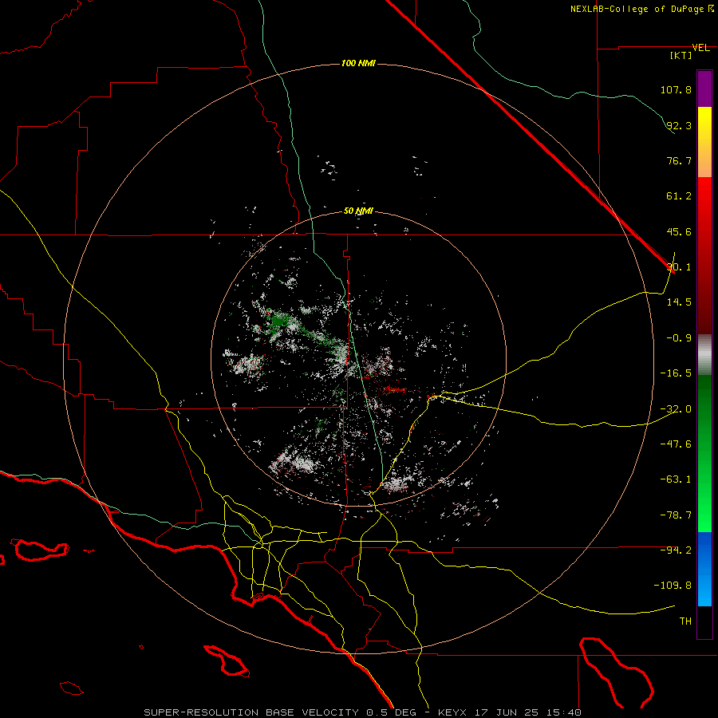Click the gray near-zero segment of the color bar

(x=704, y=355)
